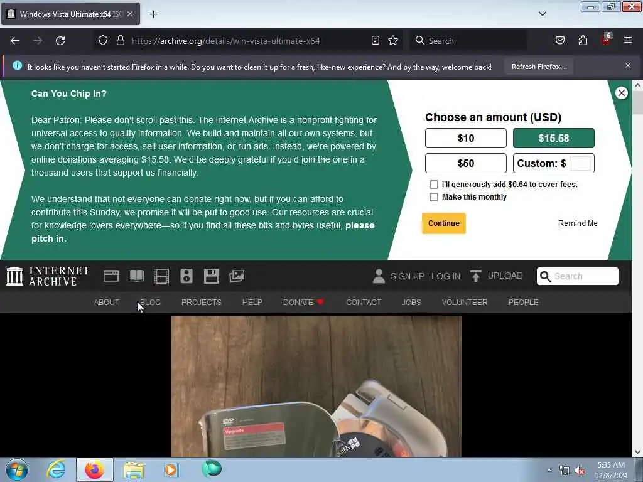Select the $50 donation amount

click(x=466, y=163)
